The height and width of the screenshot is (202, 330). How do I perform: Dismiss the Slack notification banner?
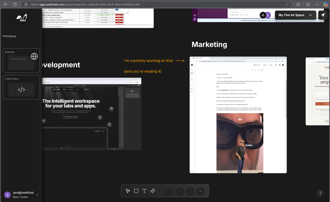[x=322, y=20]
